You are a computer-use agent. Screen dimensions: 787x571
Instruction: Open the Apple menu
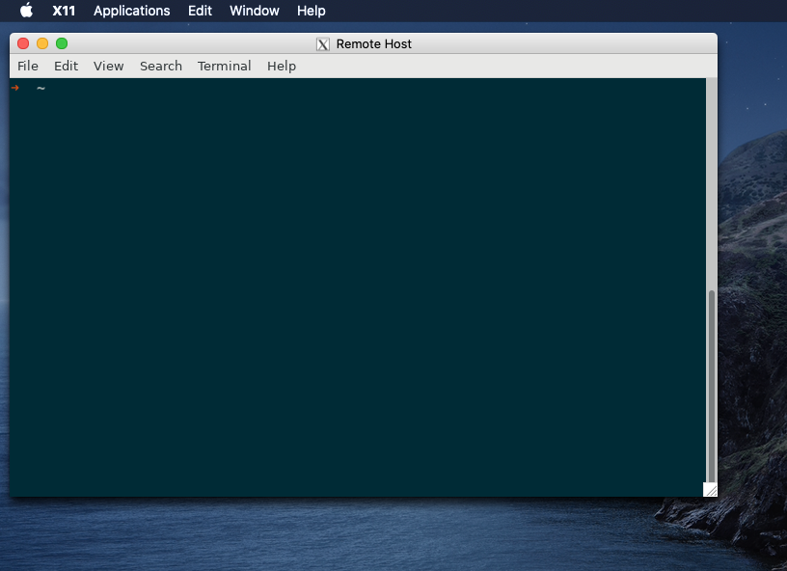tap(27, 11)
